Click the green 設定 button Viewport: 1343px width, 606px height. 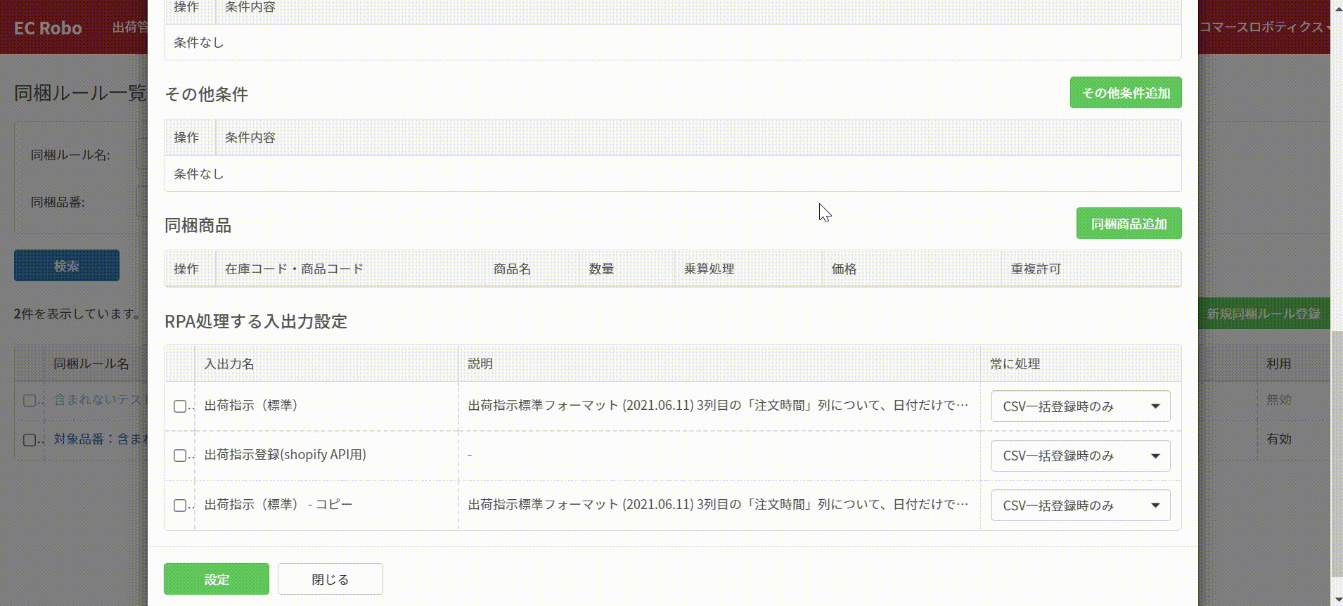pyautogui.click(x=217, y=579)
